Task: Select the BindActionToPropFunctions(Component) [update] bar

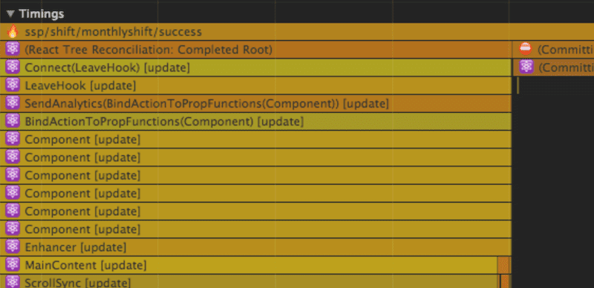Action: click(x=255, y=122)
